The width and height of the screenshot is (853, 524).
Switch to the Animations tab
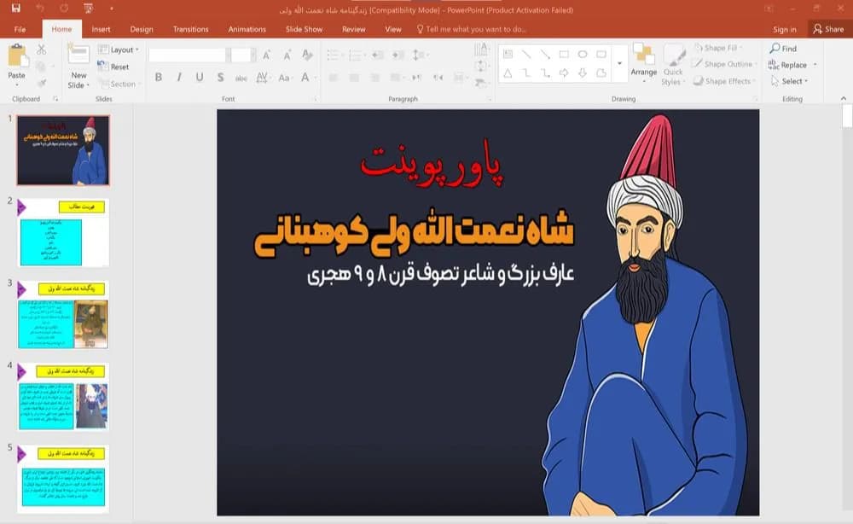coord(247,29)
